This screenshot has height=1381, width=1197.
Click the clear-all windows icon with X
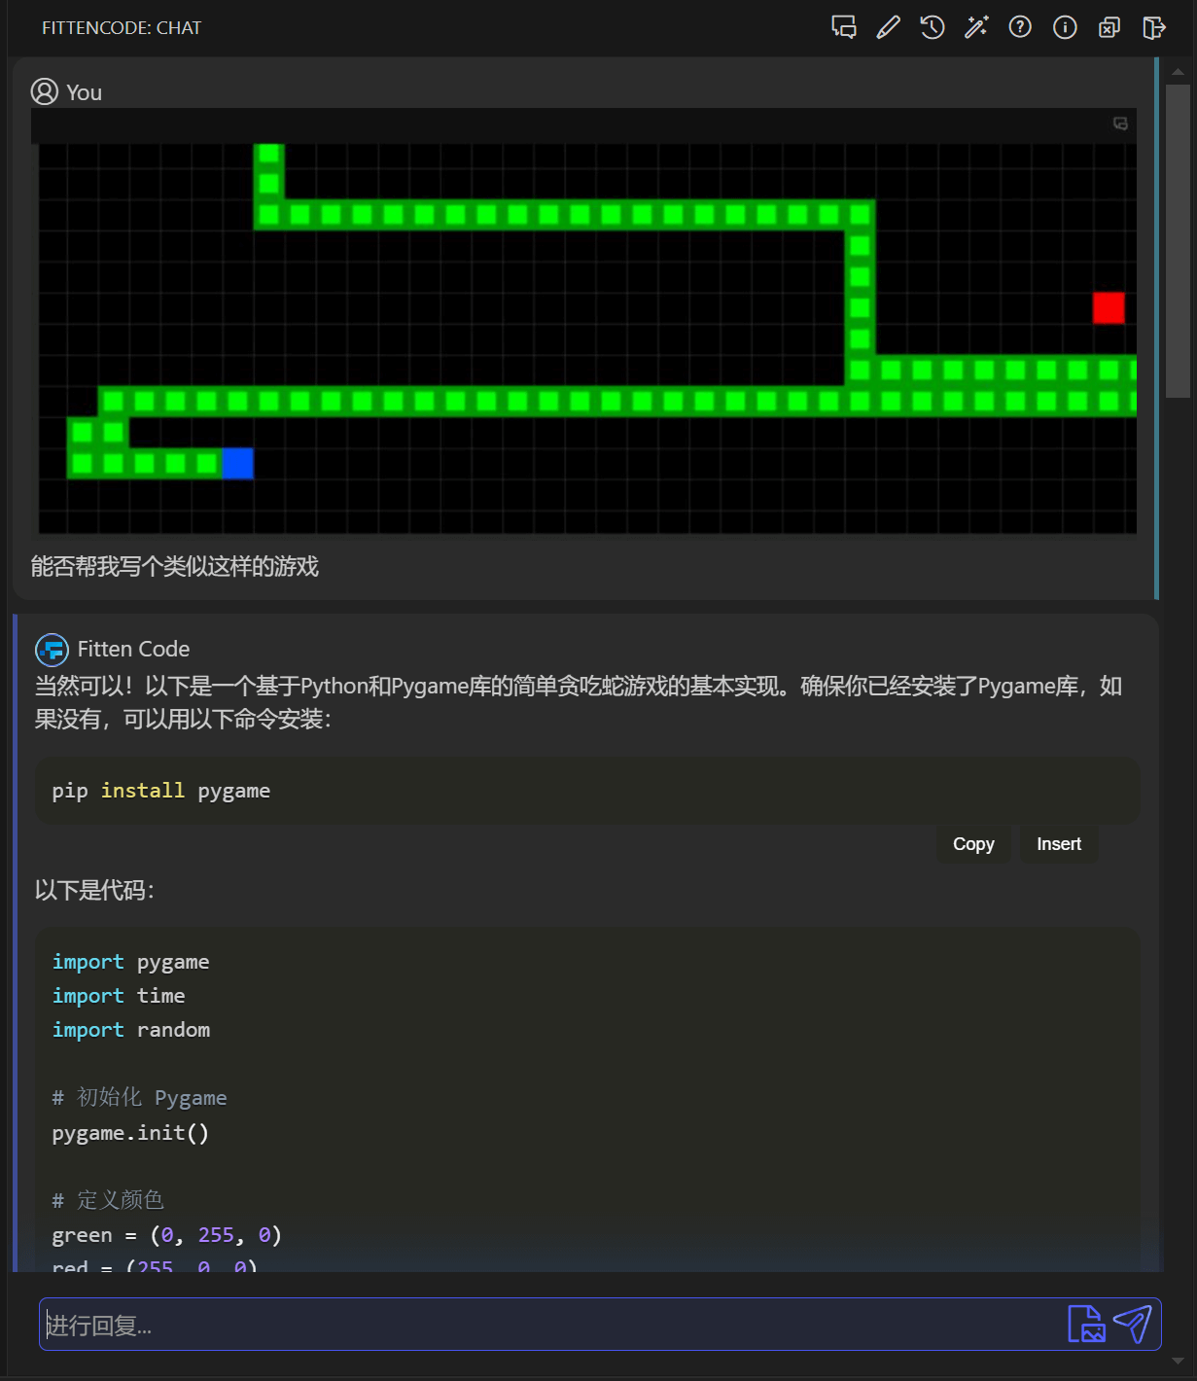coord(1109,27)
